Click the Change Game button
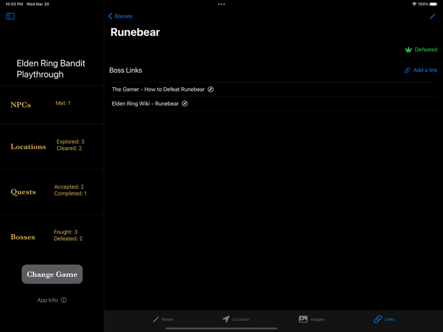The image size is (443, 332). pos(52,274)
